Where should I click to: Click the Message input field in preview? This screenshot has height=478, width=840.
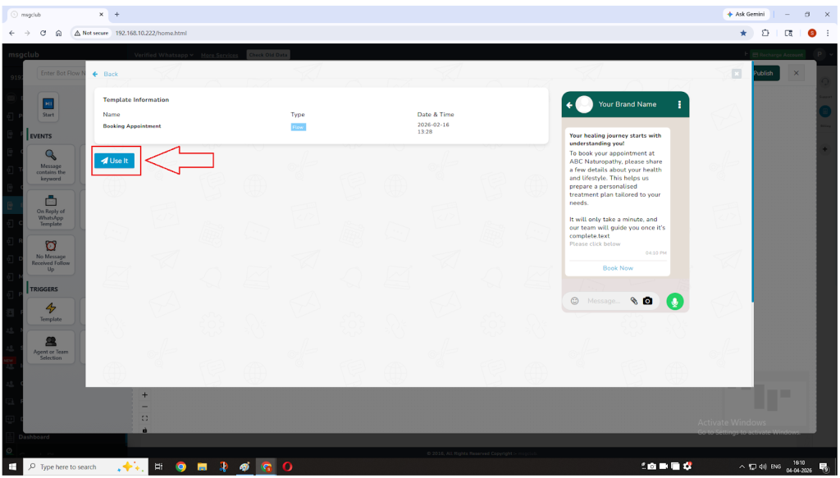click(x=604, y=301)
